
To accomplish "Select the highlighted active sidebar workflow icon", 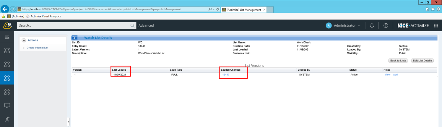I will [7, 78].
